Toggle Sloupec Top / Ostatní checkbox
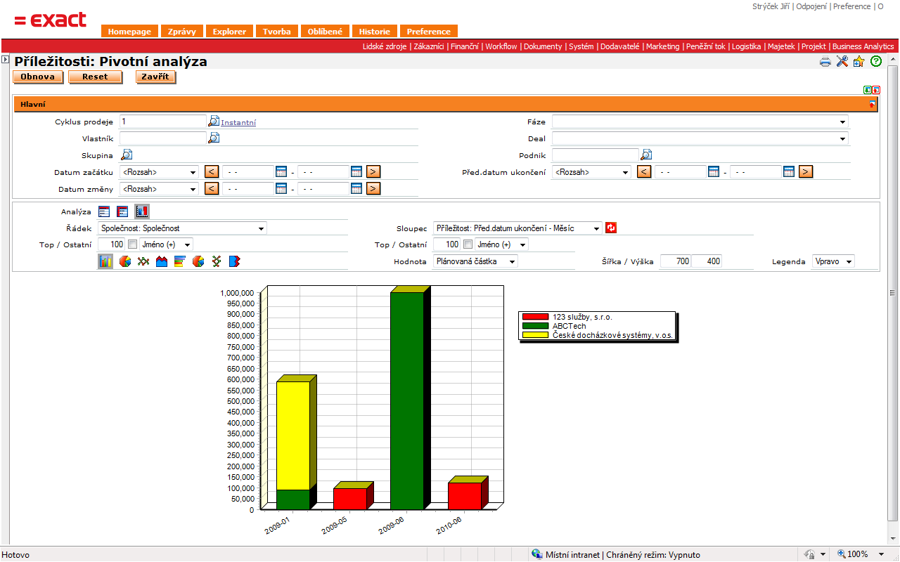This screenshot has width=900, height=562. pyautogui.click(x=468, y=244)
